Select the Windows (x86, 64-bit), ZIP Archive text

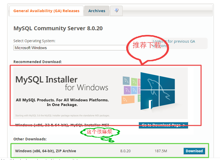(46, 151)
